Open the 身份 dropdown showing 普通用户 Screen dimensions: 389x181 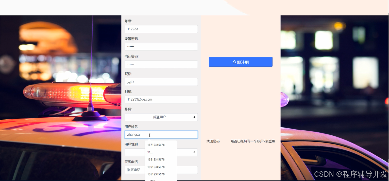pos(161,117)
